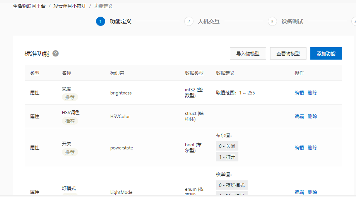Screen dimensions: 356x197
Task: Click the struct (结构体) data type cell
Action: pos(194,116)
